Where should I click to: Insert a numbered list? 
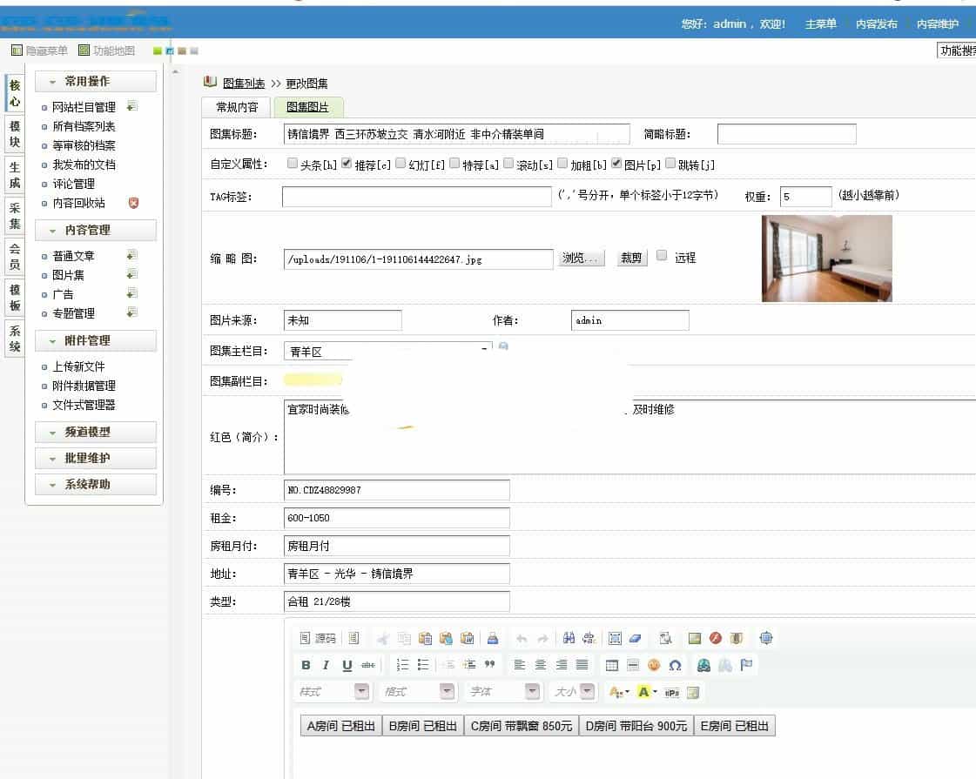(403, 665)
